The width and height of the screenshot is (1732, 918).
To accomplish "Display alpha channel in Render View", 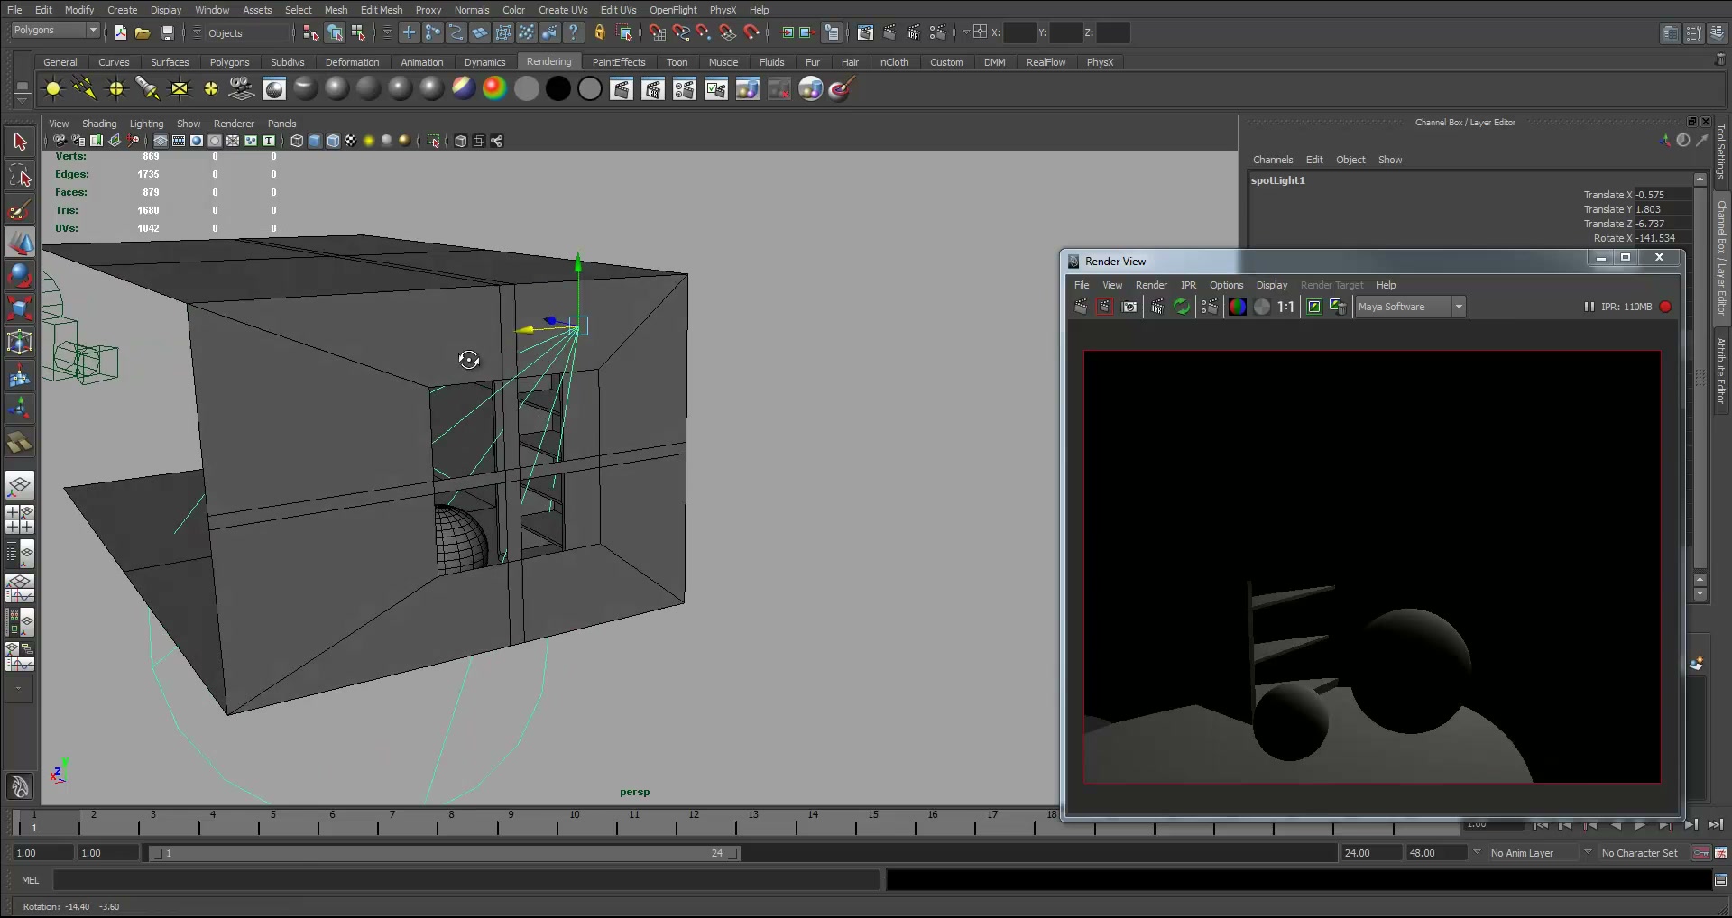I will click(1262, 307).
